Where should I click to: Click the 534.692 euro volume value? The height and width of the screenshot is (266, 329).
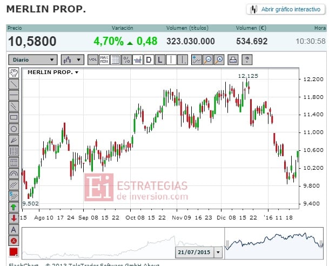tap(252, 41)
